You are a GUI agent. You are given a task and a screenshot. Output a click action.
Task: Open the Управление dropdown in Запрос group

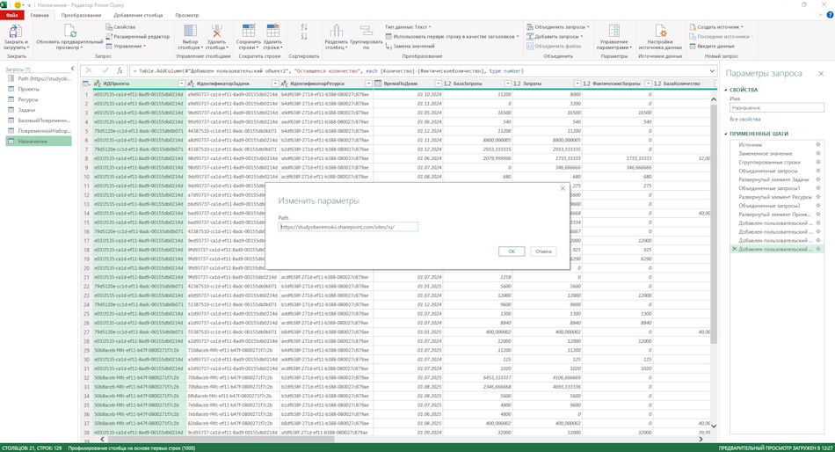point(126,47)
